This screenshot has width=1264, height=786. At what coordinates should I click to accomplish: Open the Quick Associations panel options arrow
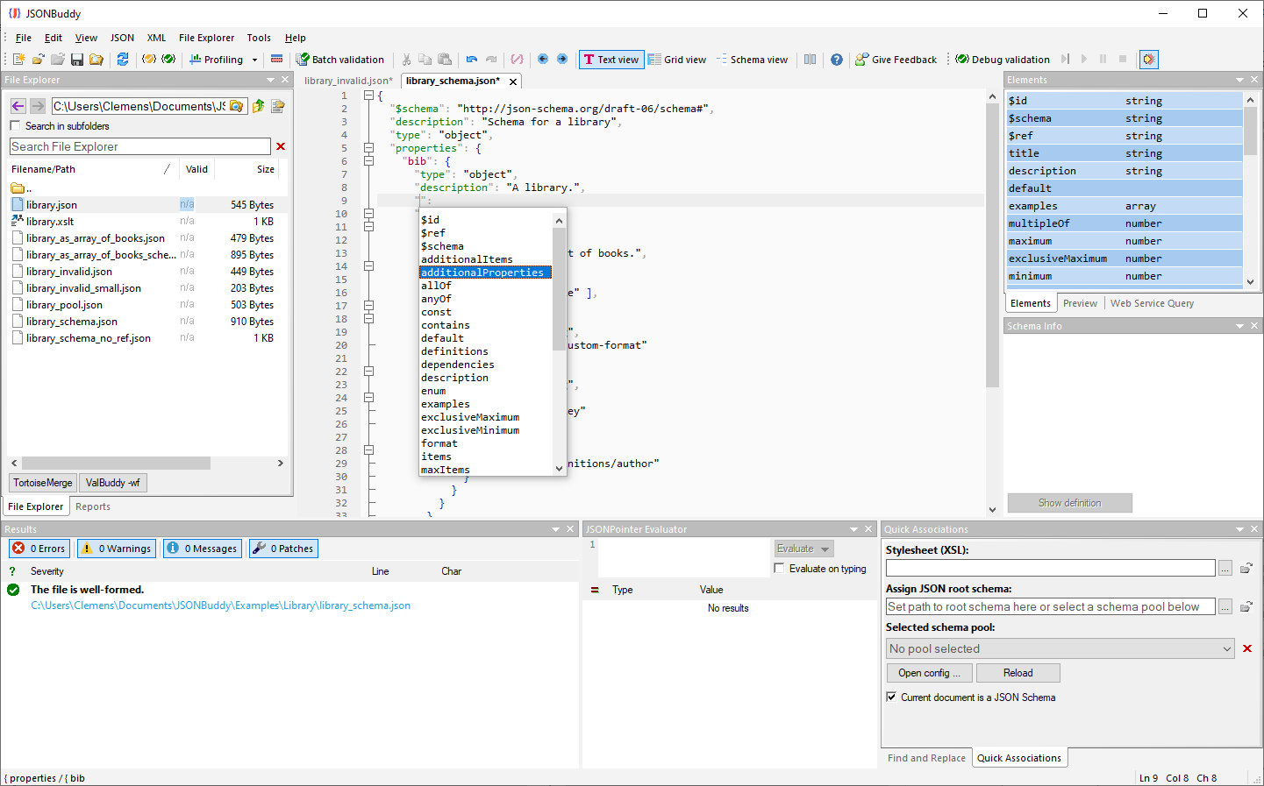(x=1240, y=529)
